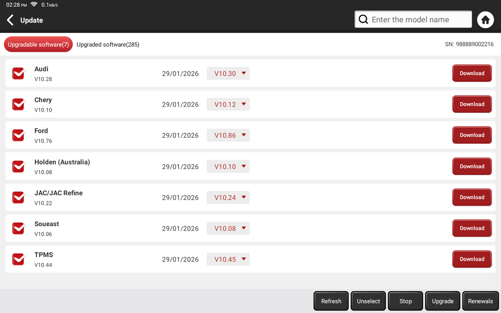Viewport: 501px width, 313px height.
Task: Tap the back arrow icon
Action: [x=10, y=20]
